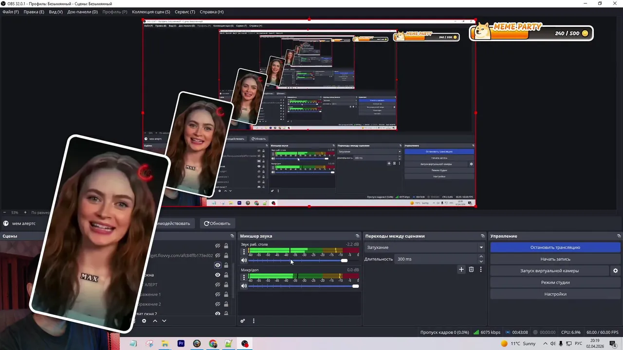This screenshot has width=623, height=350.
Task: Open Настройки in the controls panel
Action: coord(555,294)
